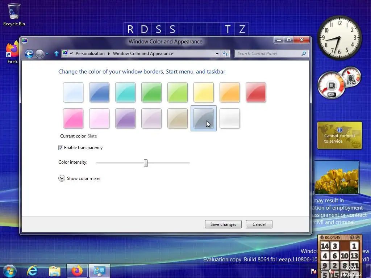Open the Recycle Bin desktop icon

click(14, 14)
